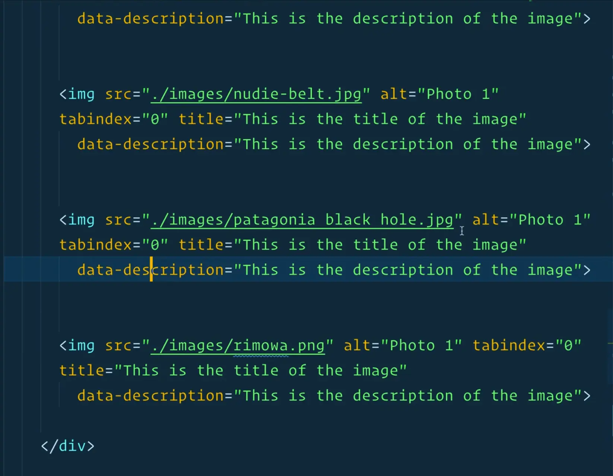Click the closing div tag
This screenshot has height=476, width=613.
pos(68,446)
